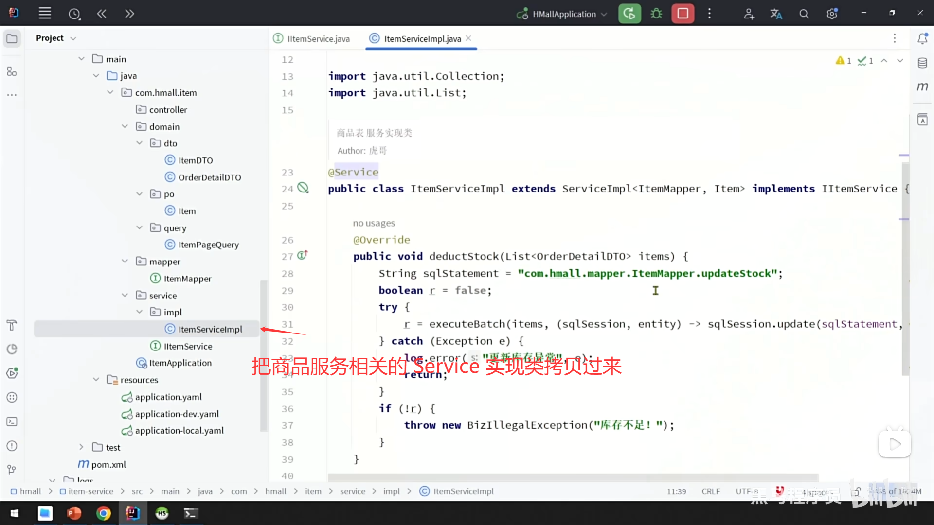Collapse the domain package folder

(x=125, y=126)
